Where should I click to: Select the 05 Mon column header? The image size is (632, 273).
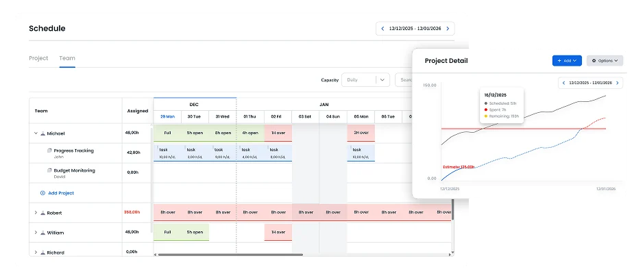point(361,116)
